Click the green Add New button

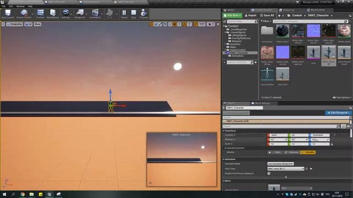(x=232, y=15)
